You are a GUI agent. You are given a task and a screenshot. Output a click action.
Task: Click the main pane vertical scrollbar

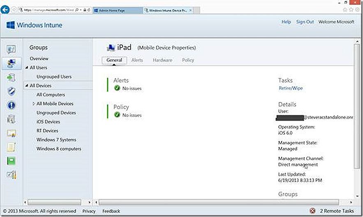[x=357, y=106]
